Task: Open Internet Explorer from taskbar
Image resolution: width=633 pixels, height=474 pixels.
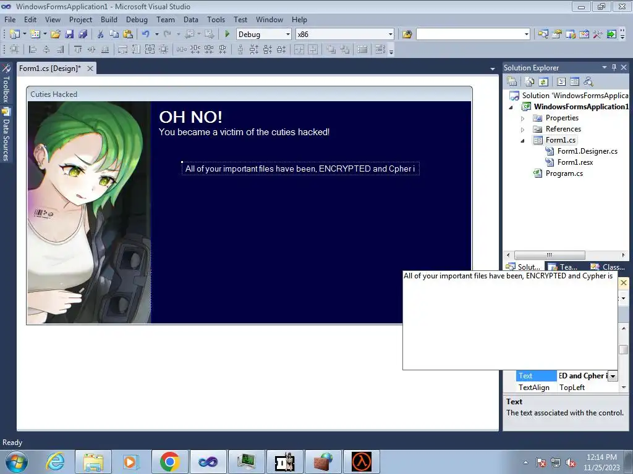Action: [x=55, y=462]
